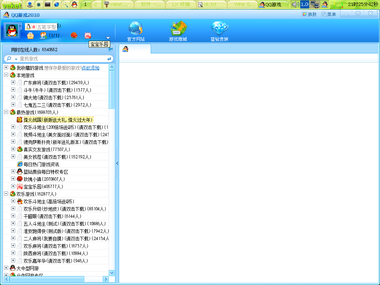Viewport: 380px width, 285px height.
Task: Select 二人麻将(我要自摸) row
Action: (66, 239)
